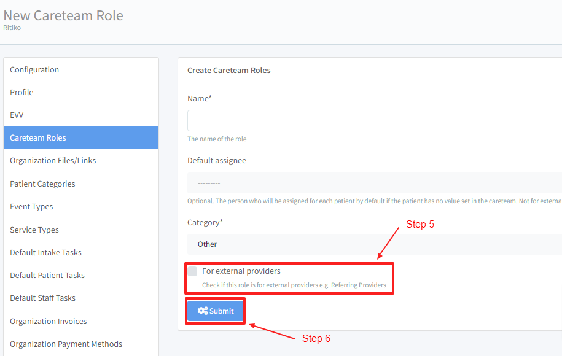Submit the new careteam role form
562x356 pixels.
(216, 311)
